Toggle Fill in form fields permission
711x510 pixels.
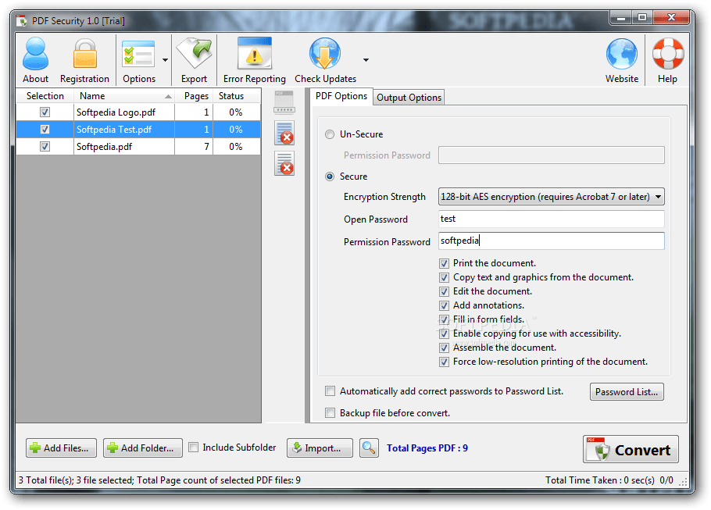tap(444, 319)
